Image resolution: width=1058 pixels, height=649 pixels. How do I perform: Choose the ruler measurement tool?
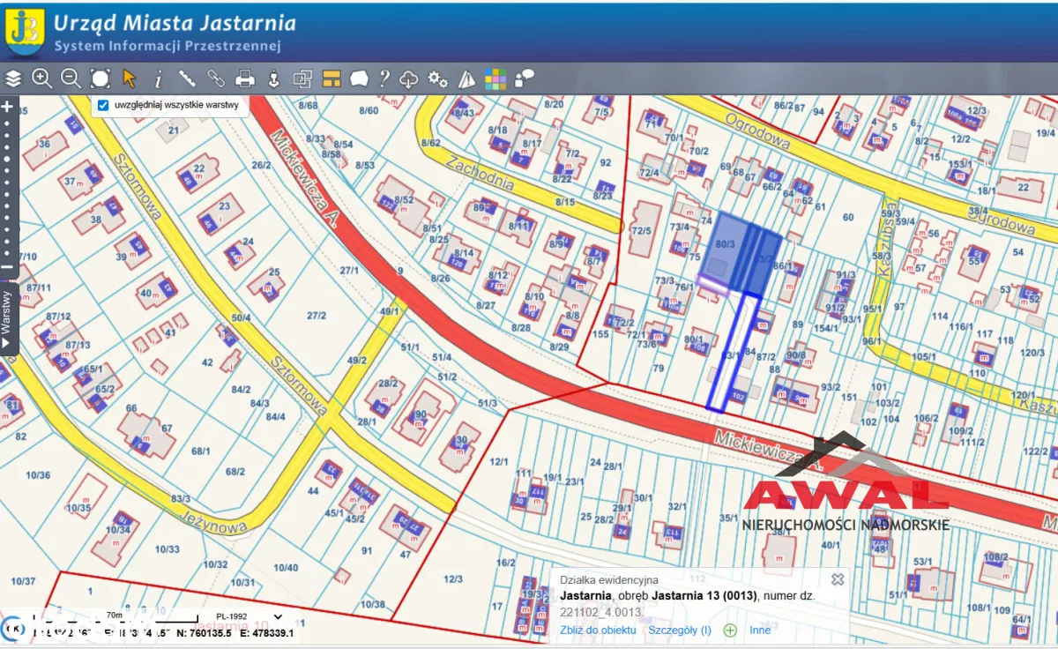pyautogui.click(x=187, y=78)
